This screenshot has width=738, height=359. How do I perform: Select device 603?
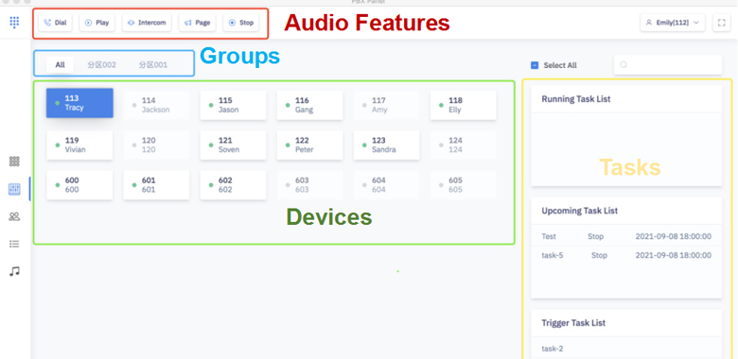[309, 185]
